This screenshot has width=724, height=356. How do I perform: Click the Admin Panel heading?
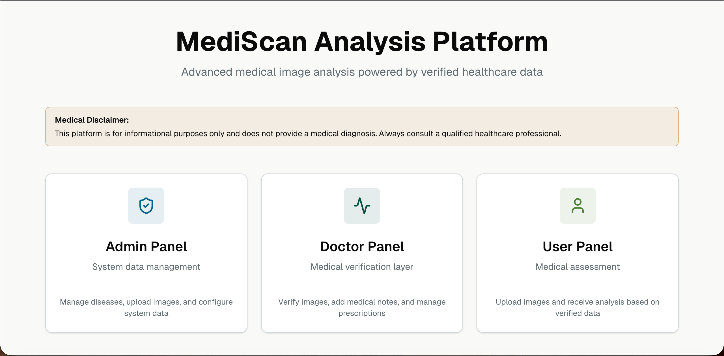click(x=146, y=246)
